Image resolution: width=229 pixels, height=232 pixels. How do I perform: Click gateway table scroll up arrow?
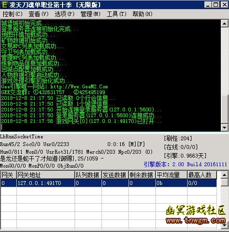tap(224, 175)
